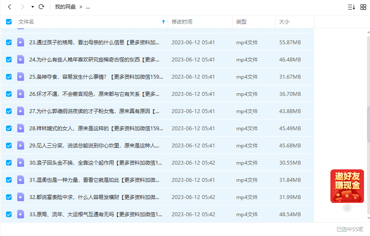Expand the collapsed path ellipsis
This screenshot has width=370, height=236.
pos(88,7)
